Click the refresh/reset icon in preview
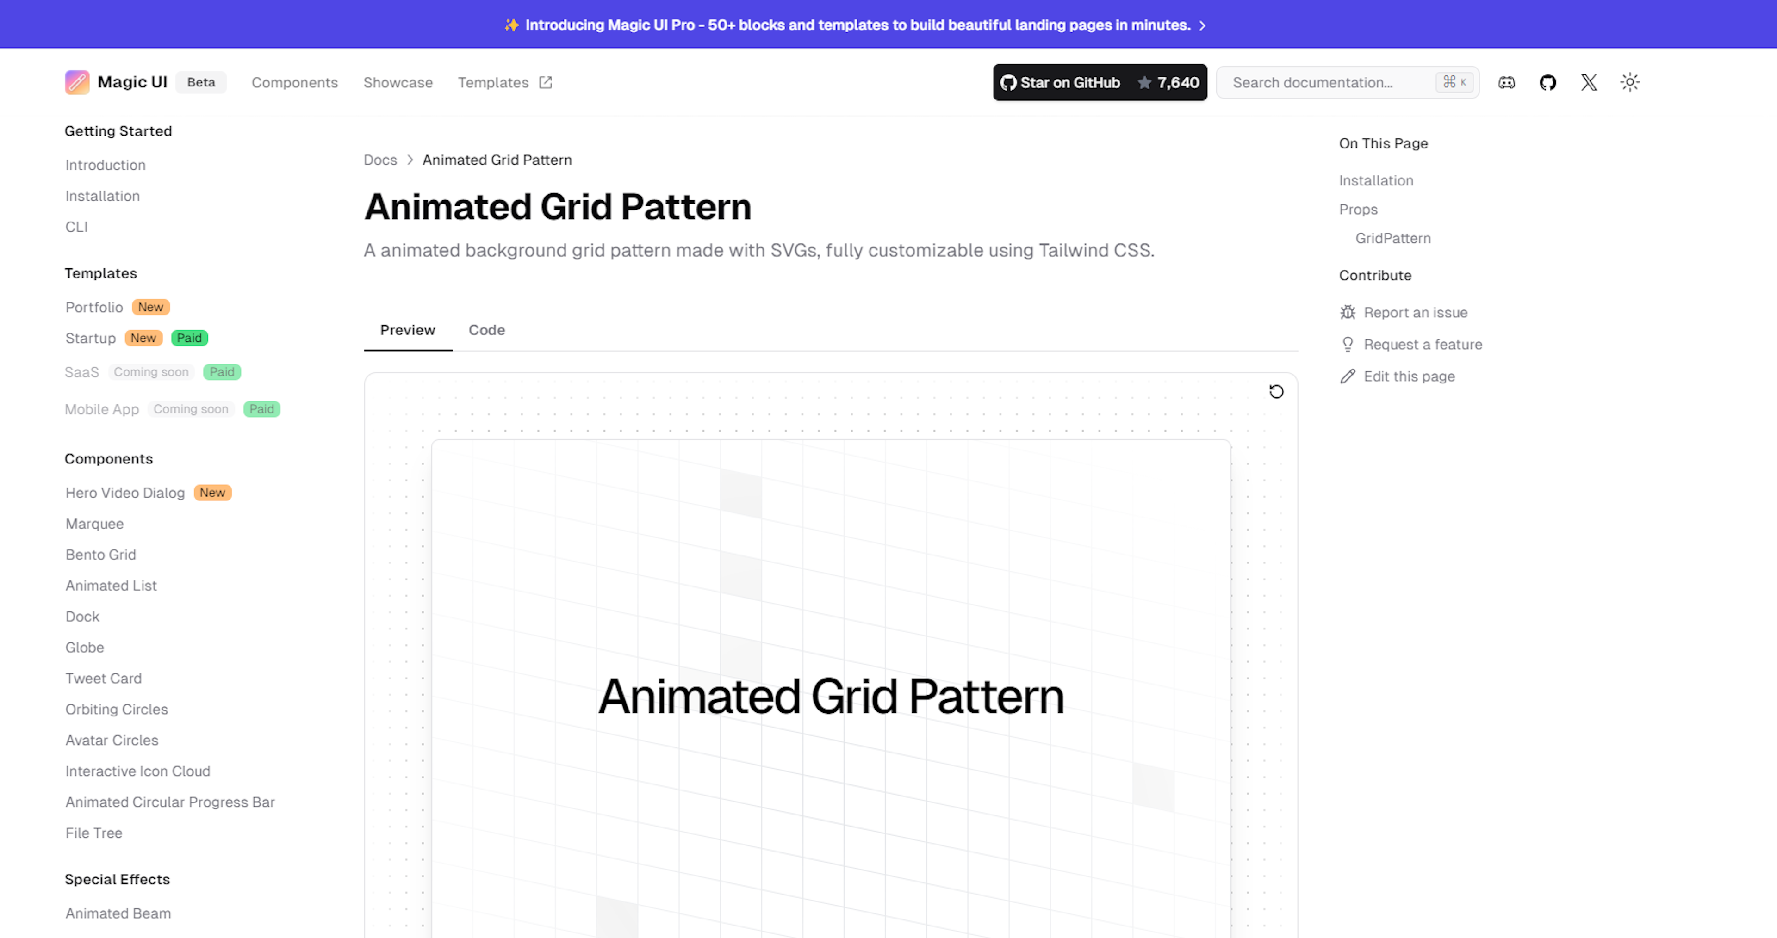1777x938 pixels. (1275, 391)
